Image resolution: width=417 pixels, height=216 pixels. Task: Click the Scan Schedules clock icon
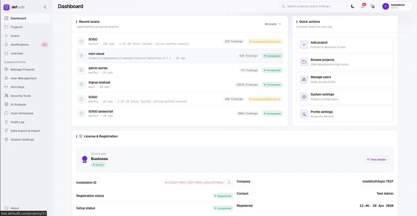point(7,113)
